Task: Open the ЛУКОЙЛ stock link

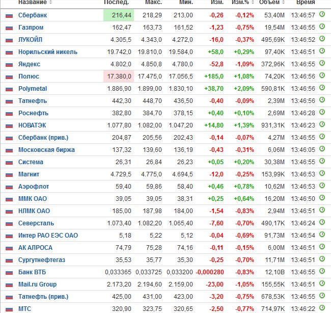Action: coord(30,40)
